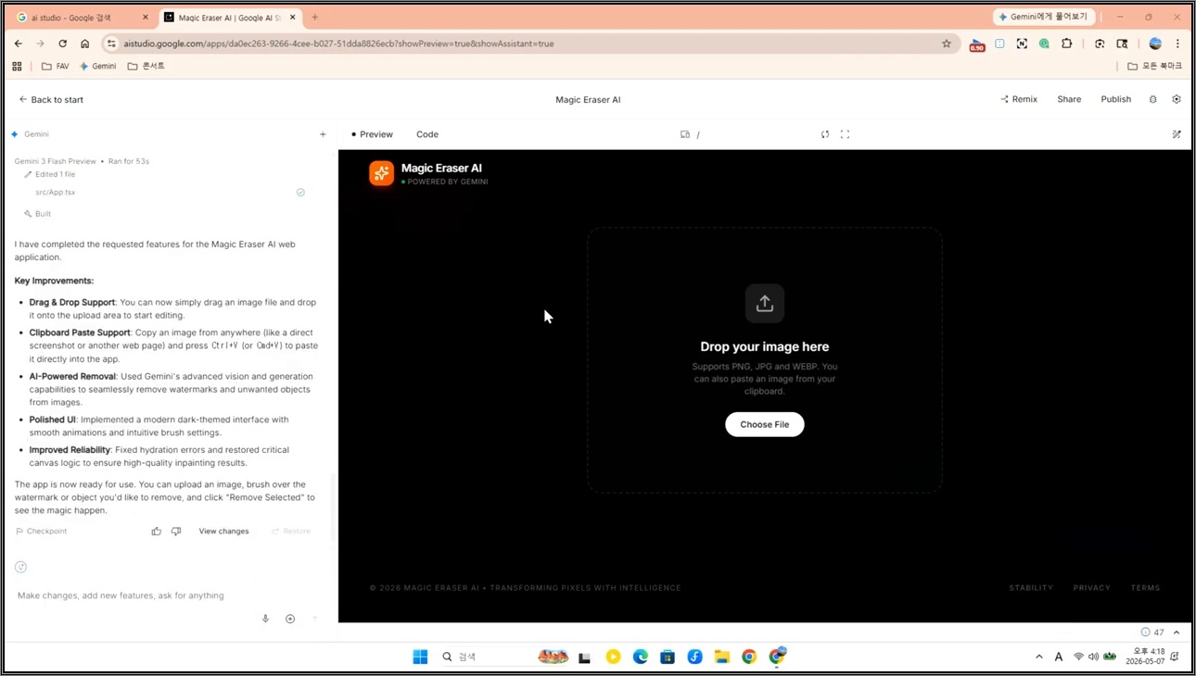Open the 모든 북마크 folder
This screenshot has height=676, width=1196.
coord(1155,67)
